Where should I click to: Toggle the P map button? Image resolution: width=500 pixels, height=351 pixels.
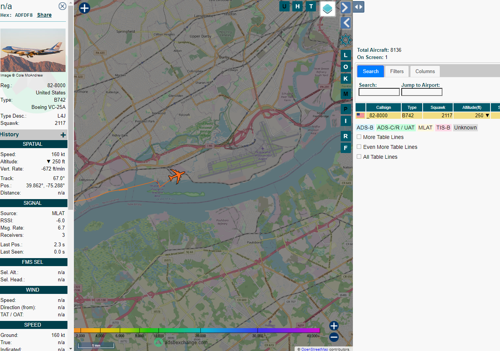point(346,109)
